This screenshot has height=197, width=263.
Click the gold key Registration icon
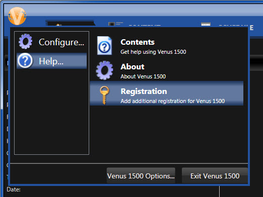(x=104, y=95)
